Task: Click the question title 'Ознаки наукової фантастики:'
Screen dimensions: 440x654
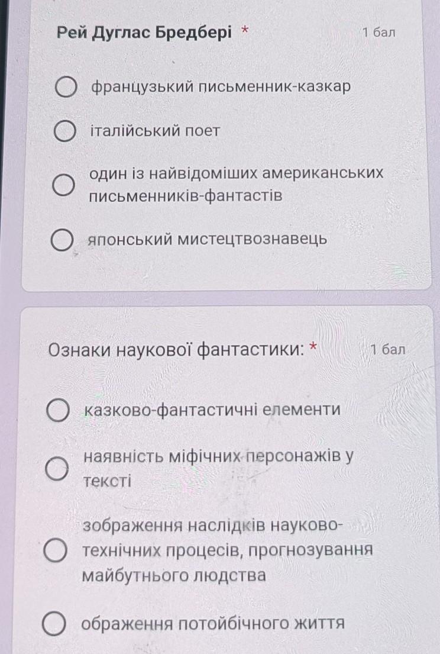Action: (x=176, y=350)
